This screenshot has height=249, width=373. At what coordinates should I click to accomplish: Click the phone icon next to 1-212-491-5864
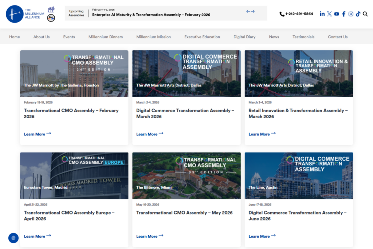click(282, 14)
